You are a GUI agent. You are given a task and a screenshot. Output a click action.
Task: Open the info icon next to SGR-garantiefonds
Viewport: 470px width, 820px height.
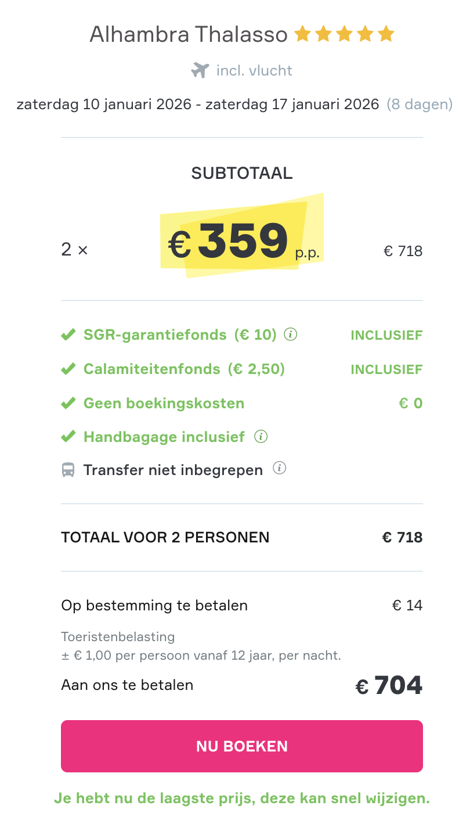tap(290, 335)
